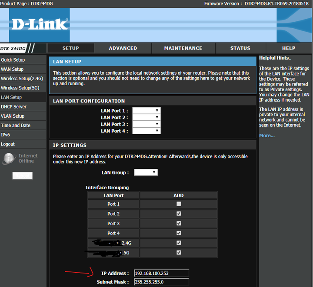Image resolution: width=313 pixels, height=287 pixels.
Task: Click the Port 4 table cell
Action: tap(113, 234)
